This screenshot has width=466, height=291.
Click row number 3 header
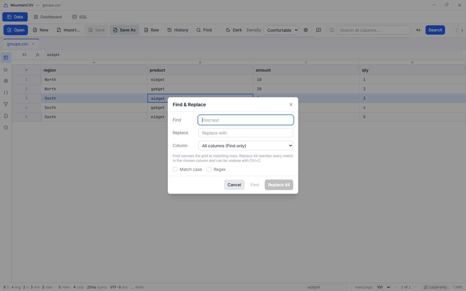[27, 98]
